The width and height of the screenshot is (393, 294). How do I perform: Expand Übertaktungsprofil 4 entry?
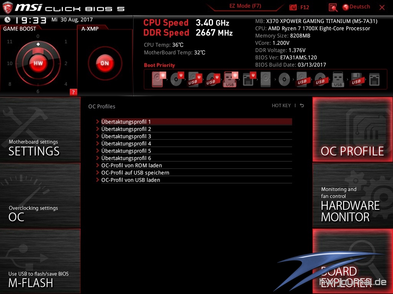tap(126, 144)
